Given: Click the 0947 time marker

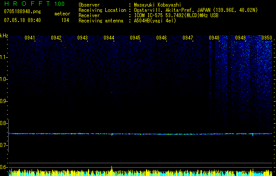Looking at the screenshot, I should point(188,38).
